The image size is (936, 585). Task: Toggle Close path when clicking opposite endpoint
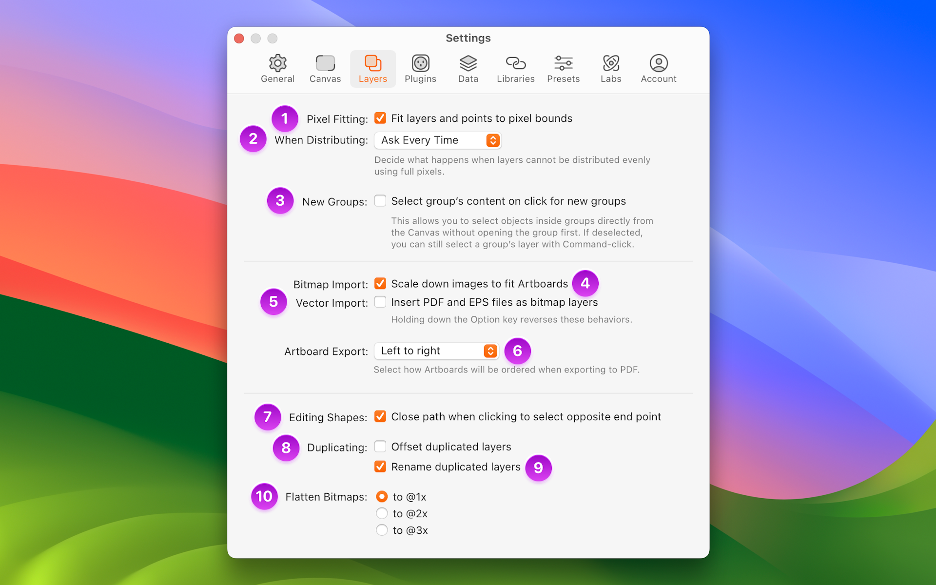379,416
